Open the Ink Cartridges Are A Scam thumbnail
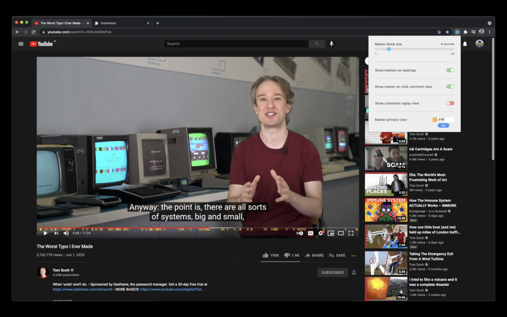This screenshot has height=317, width=507. click(386, 158)
